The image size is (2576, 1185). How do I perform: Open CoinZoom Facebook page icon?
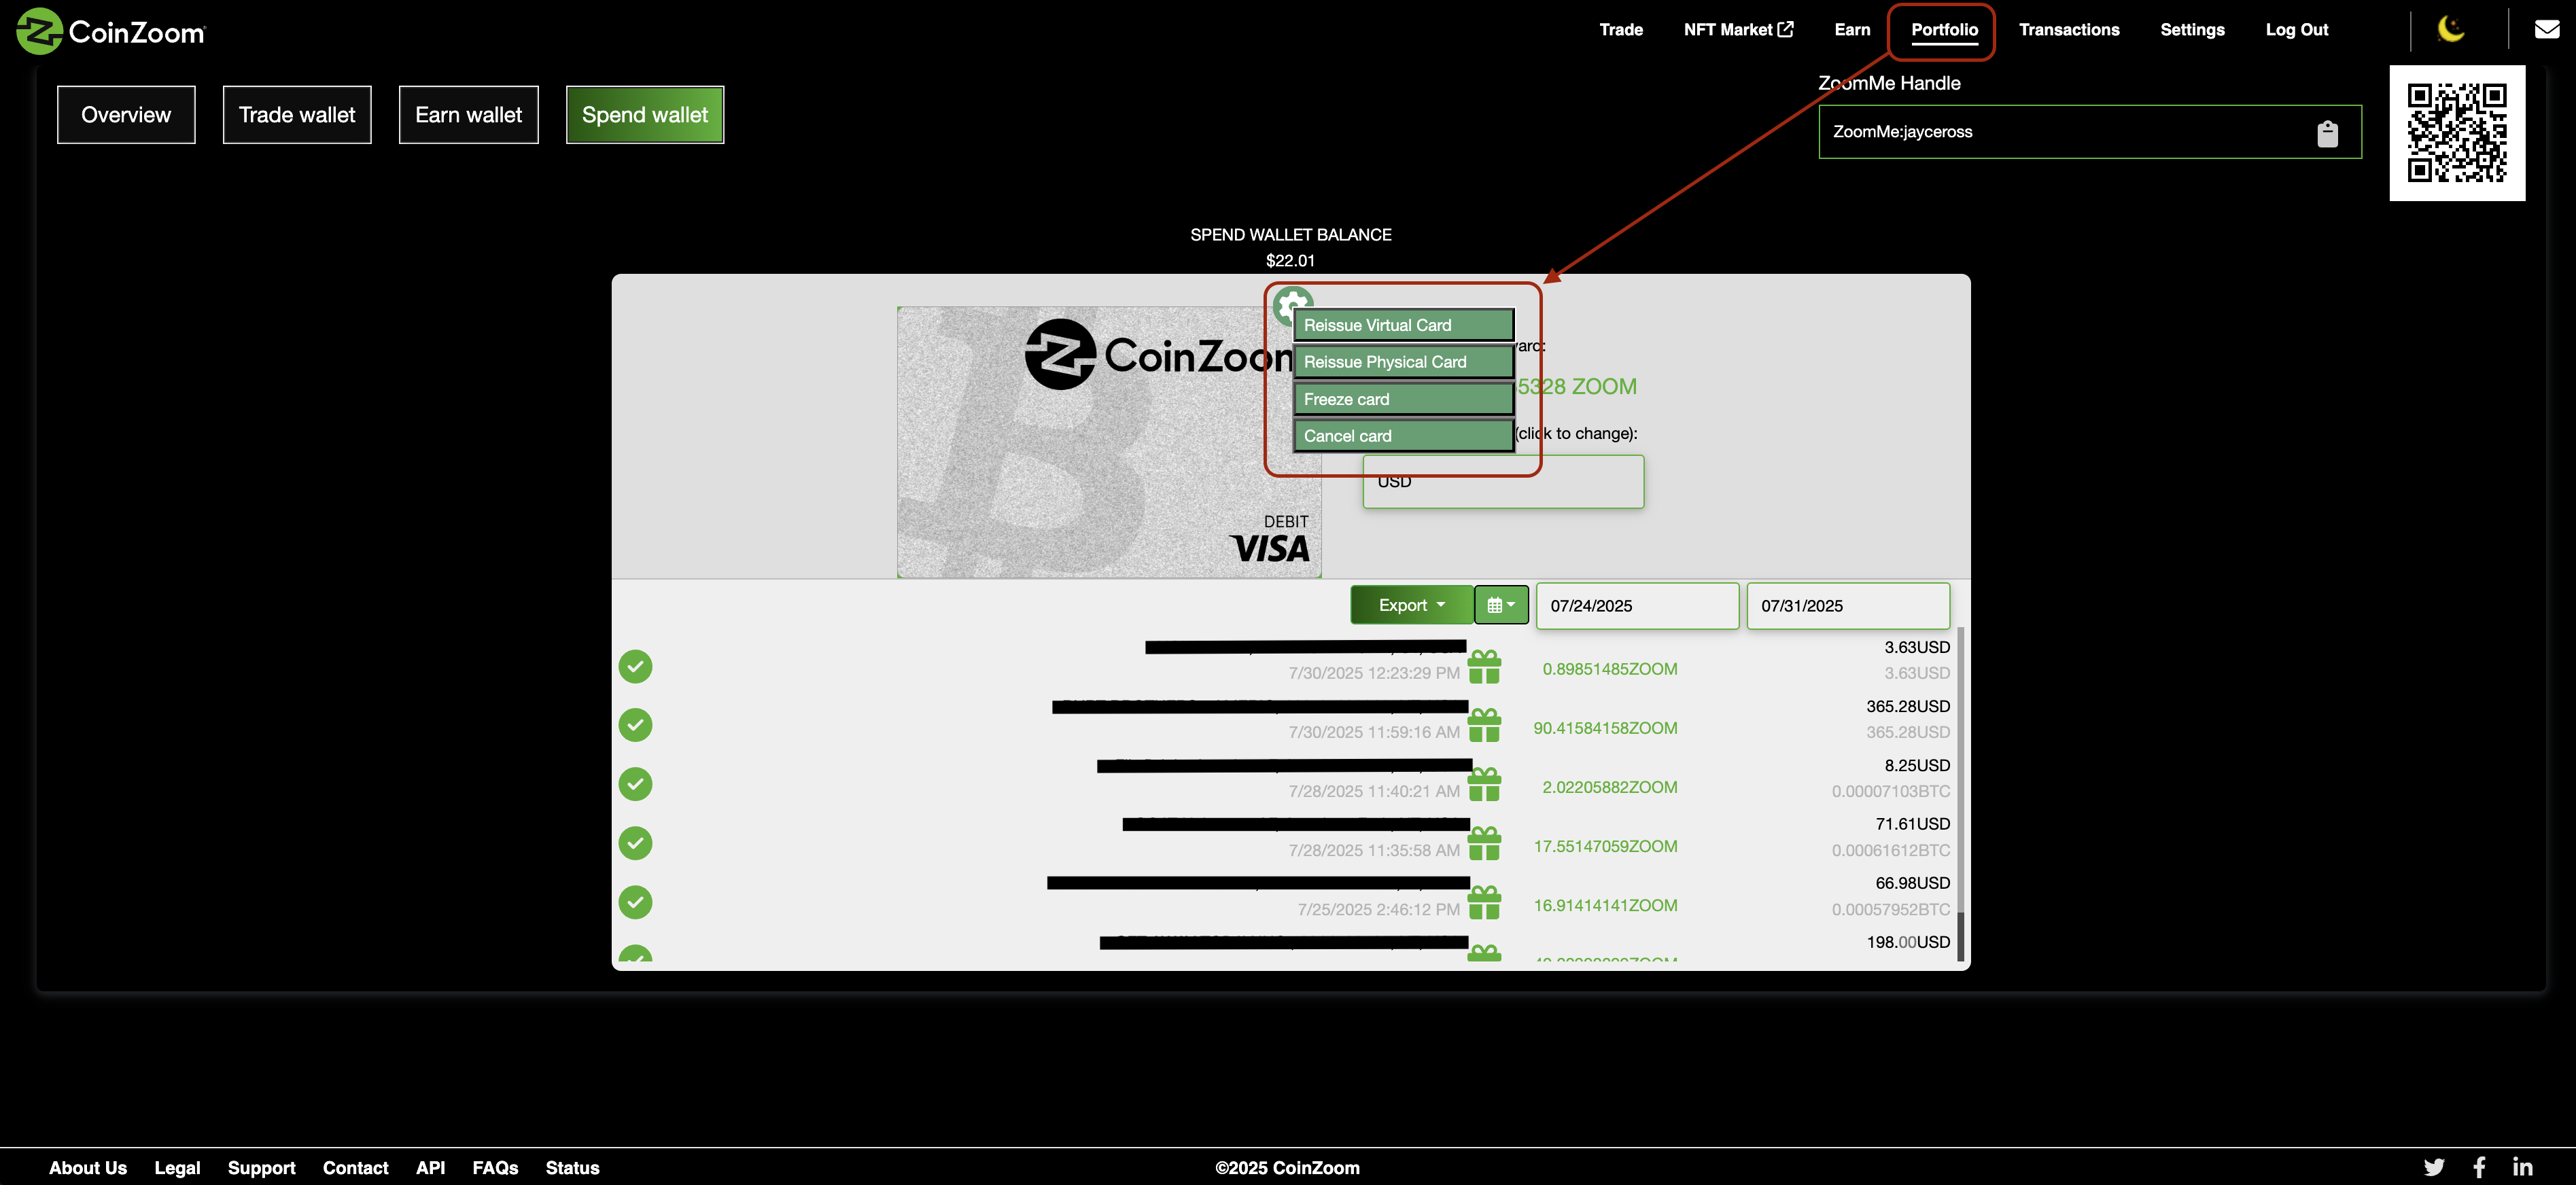[2480, 1167]
